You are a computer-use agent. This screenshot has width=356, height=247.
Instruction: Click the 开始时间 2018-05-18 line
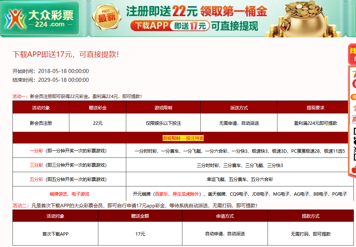tap(51, 71)
